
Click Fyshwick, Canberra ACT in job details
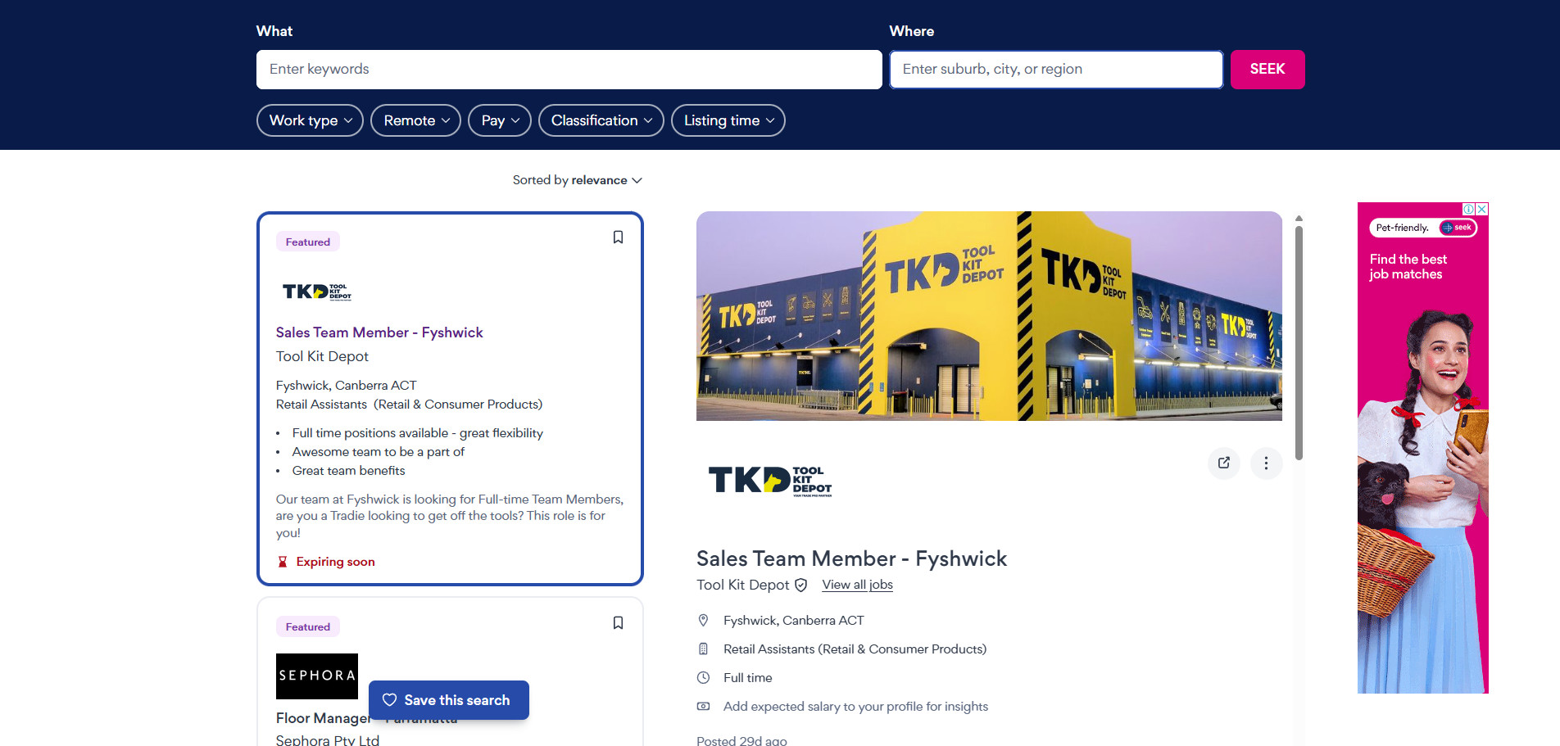click(793, 621)
